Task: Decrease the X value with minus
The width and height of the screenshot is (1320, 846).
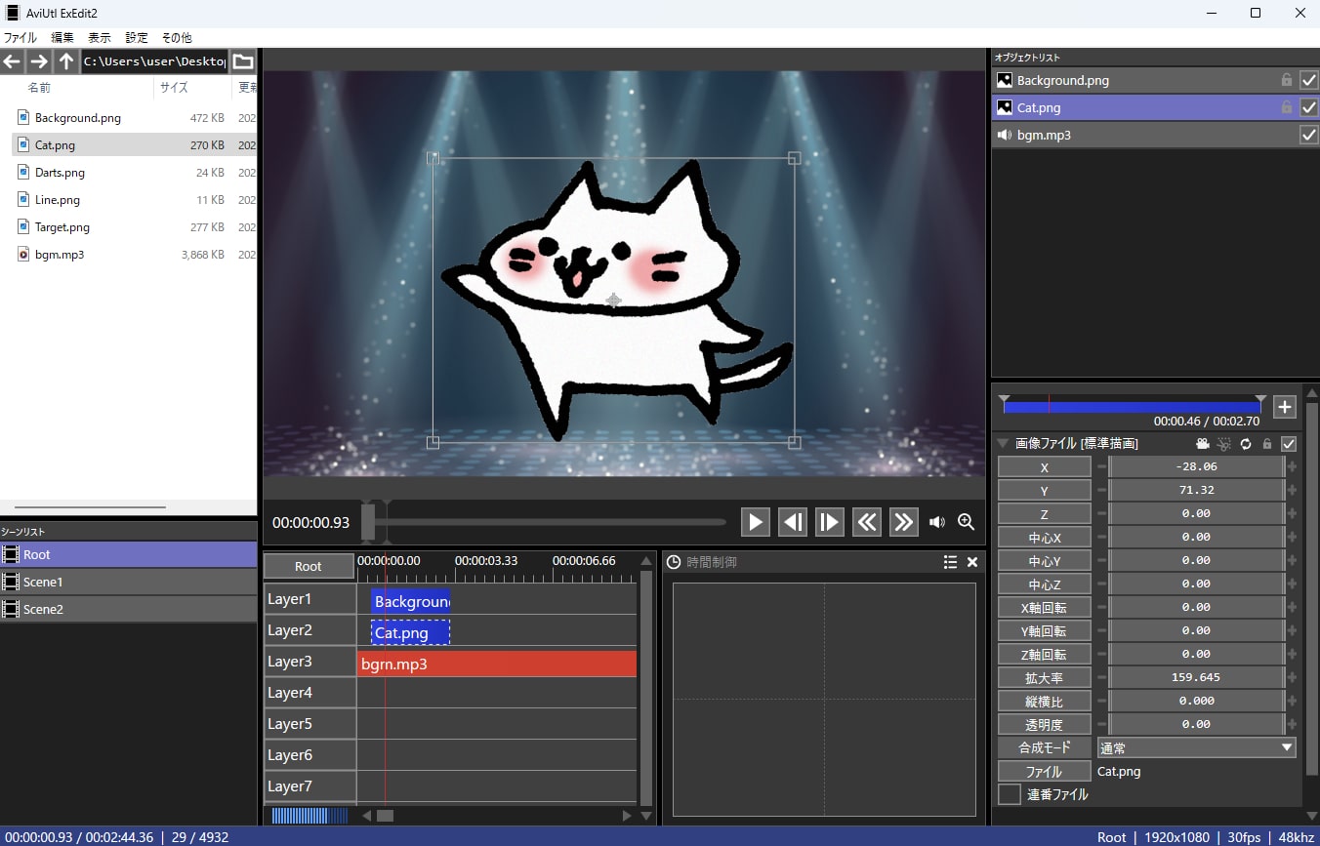Action: click(x=1101, y=466)
